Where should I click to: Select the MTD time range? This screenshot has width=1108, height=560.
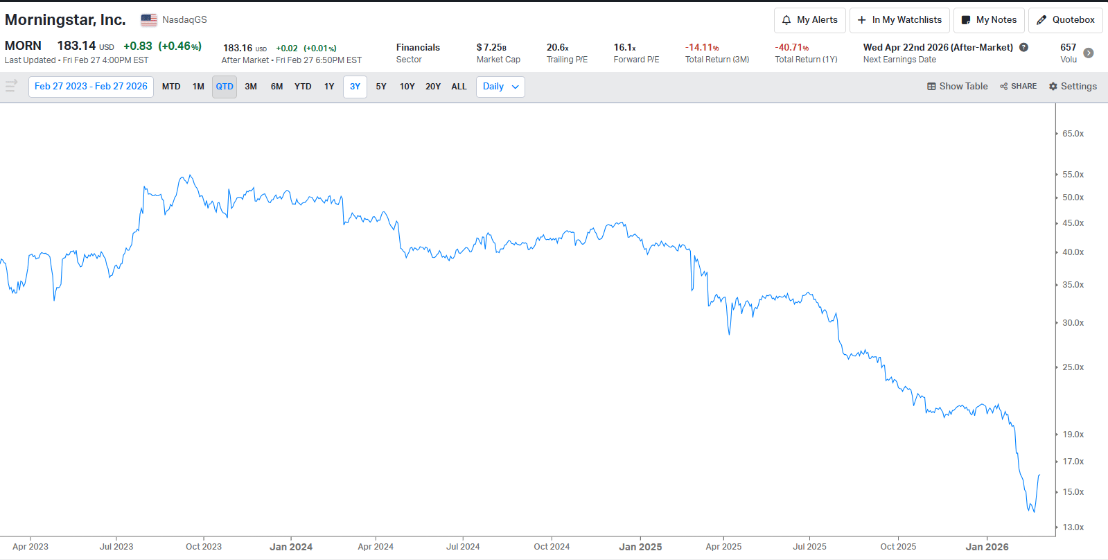click(x=171, y=87)
